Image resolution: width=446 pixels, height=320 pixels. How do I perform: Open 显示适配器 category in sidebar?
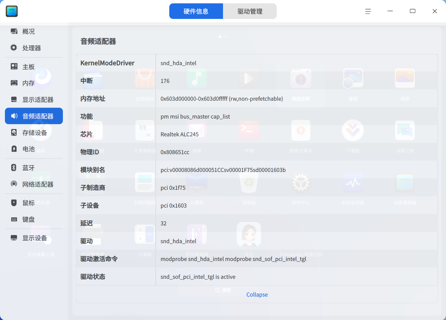tap(34, 100)
